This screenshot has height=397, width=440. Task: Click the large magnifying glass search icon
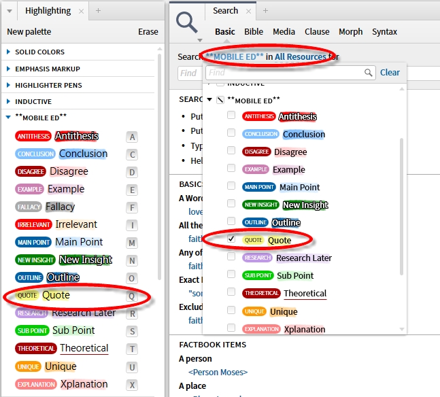point(187,22)
